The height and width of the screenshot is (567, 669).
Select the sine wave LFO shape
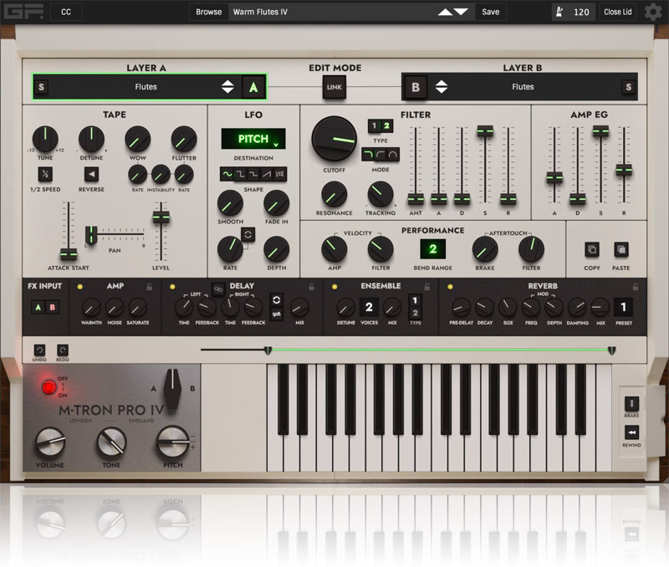click(227, 173)
